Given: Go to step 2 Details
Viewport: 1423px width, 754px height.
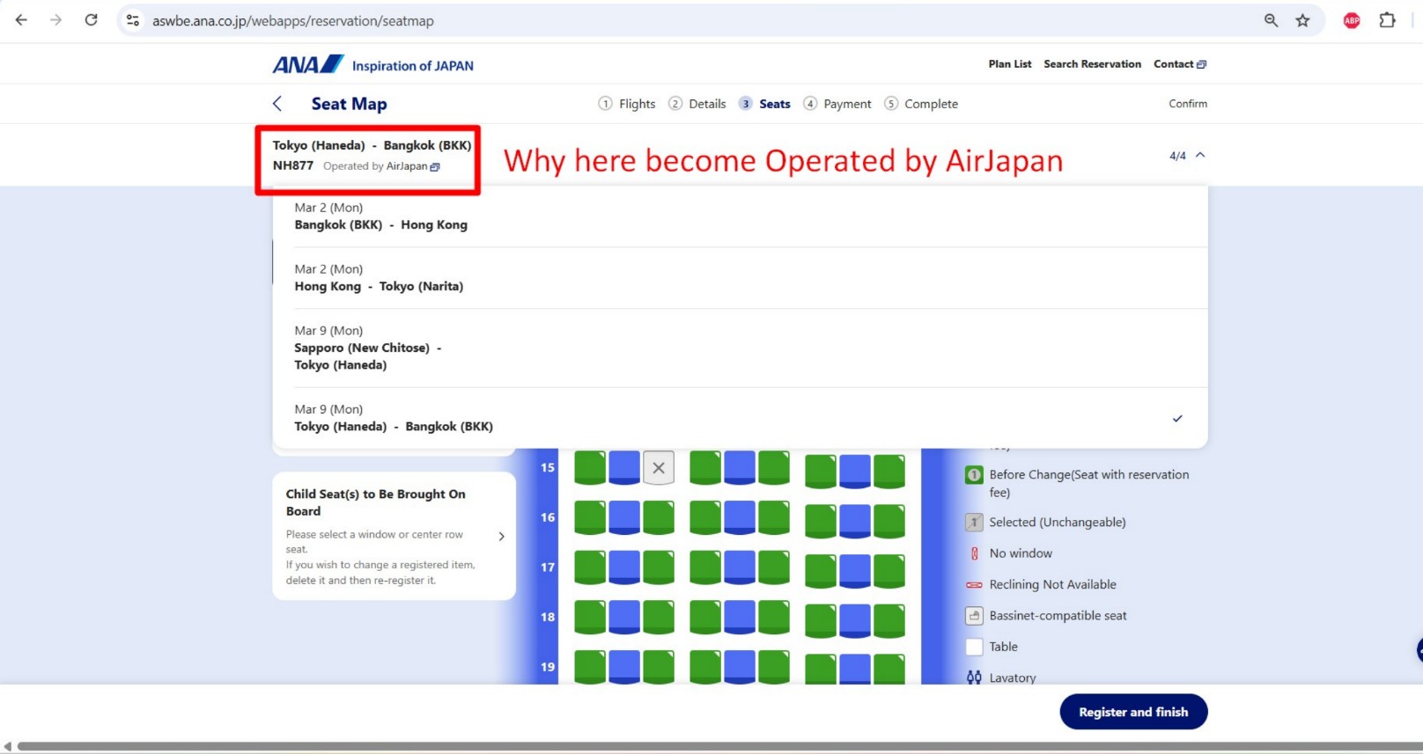Looking at the screenshot, I should 697,104.
